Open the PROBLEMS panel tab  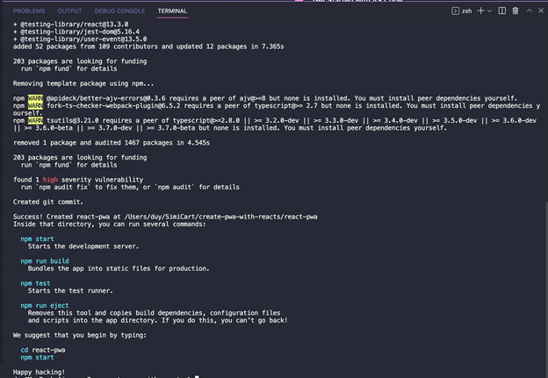tap(29, 11)
